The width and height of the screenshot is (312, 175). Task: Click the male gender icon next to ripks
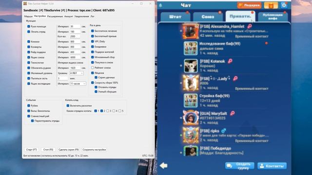tap(223, 131)
